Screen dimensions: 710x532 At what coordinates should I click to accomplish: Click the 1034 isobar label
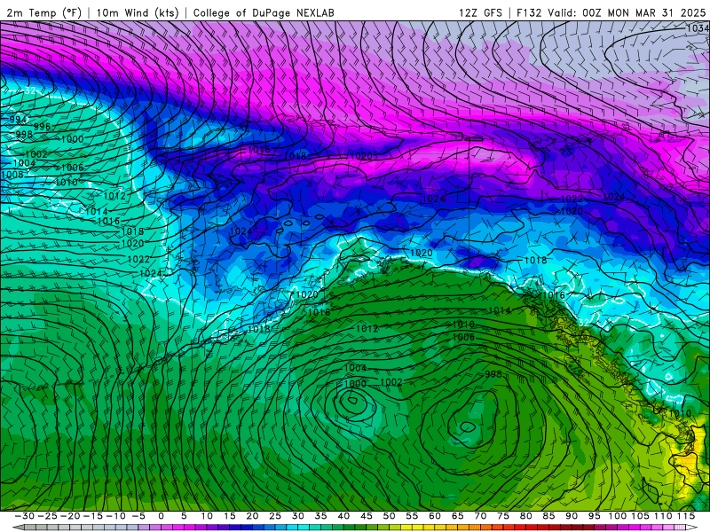tap(698, 28)
